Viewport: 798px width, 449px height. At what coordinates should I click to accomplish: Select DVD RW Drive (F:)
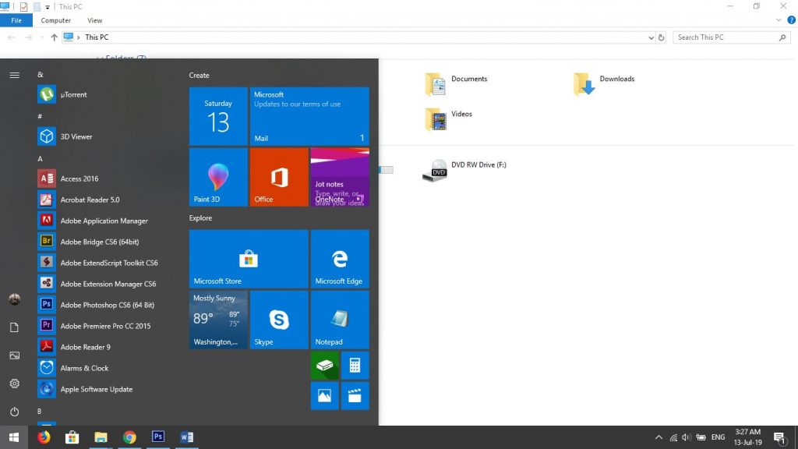tap(464, 171)
